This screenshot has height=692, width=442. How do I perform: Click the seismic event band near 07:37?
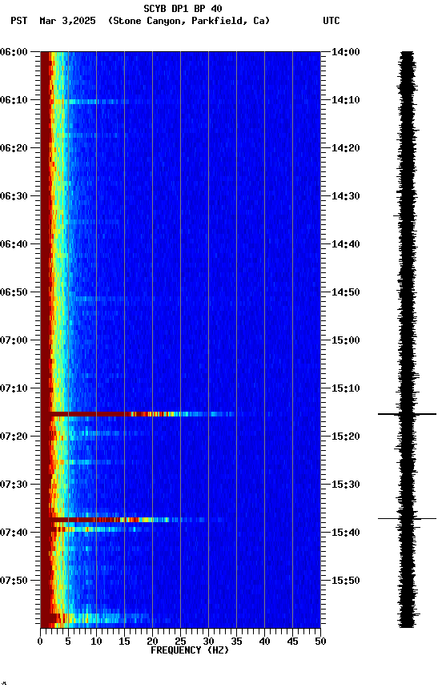pos(128,520)
